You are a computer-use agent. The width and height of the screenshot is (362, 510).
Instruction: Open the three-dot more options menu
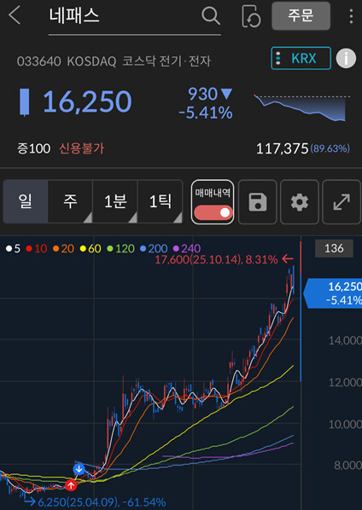351,16
